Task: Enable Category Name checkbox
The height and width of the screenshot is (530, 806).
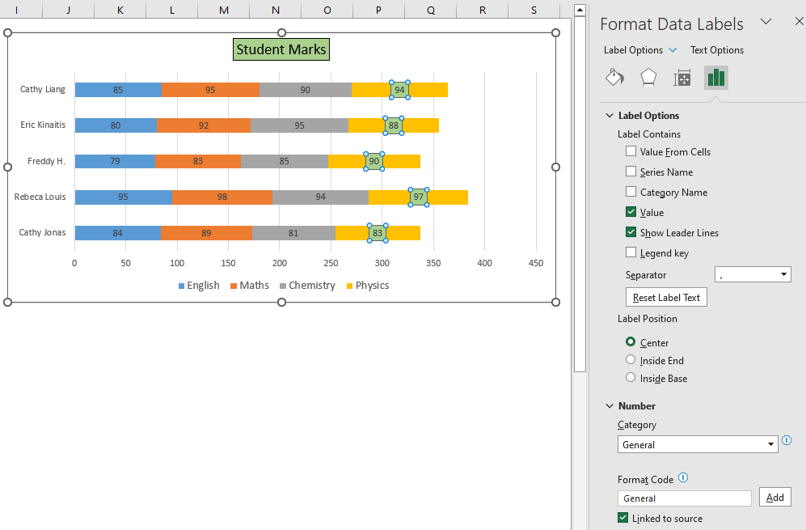Action: pyautogui.click(x=631, y=192)
